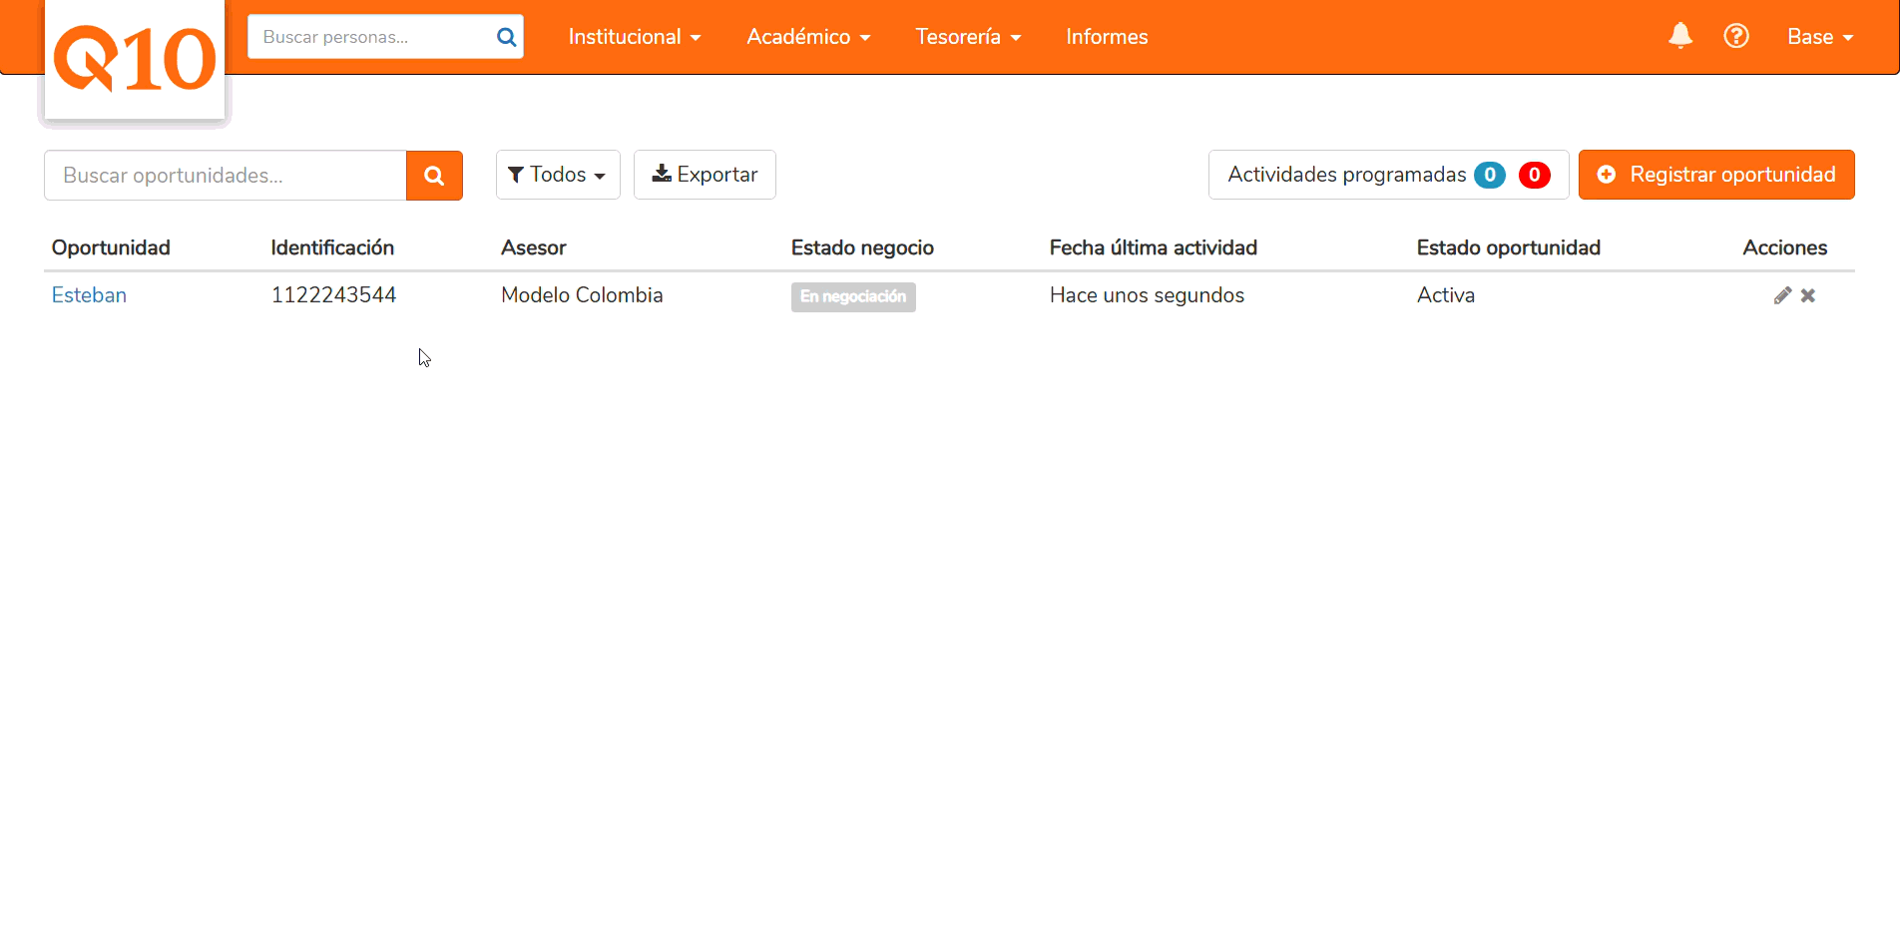Open the Académico menu
The image size is (1902, 940).
(x=809, y=37)
